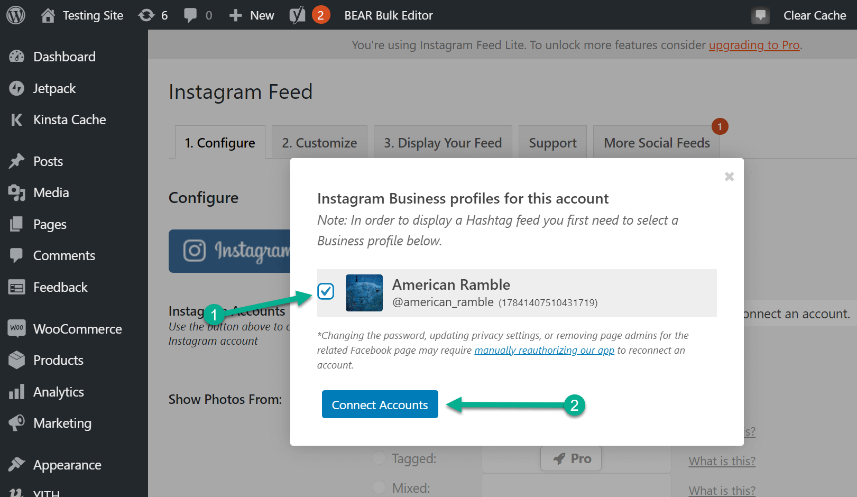Open the Analytics chart icon

tap(17, 392)
